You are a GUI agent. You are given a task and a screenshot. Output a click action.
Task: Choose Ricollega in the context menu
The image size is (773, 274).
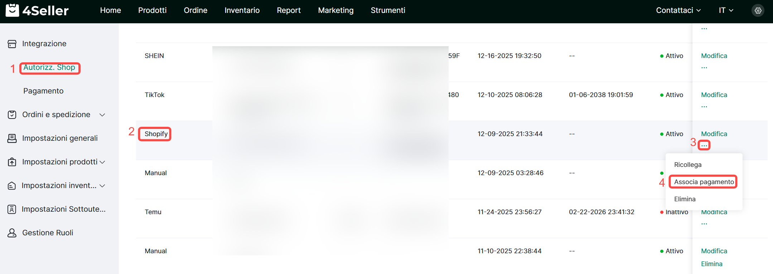[x=687, y=165]
